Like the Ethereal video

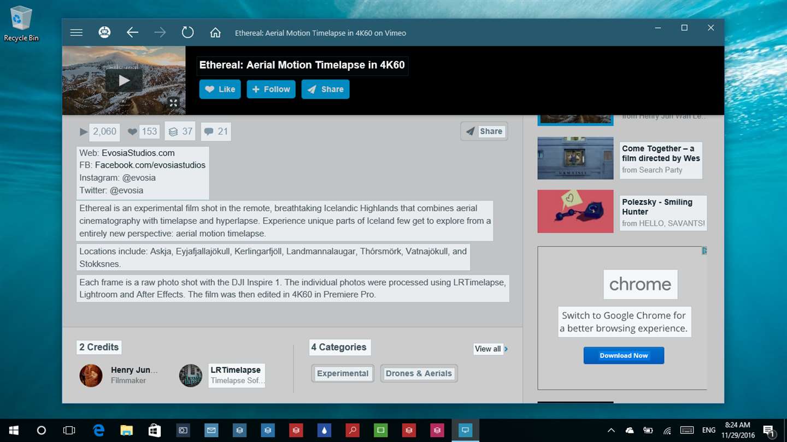[x=220, y=89]
